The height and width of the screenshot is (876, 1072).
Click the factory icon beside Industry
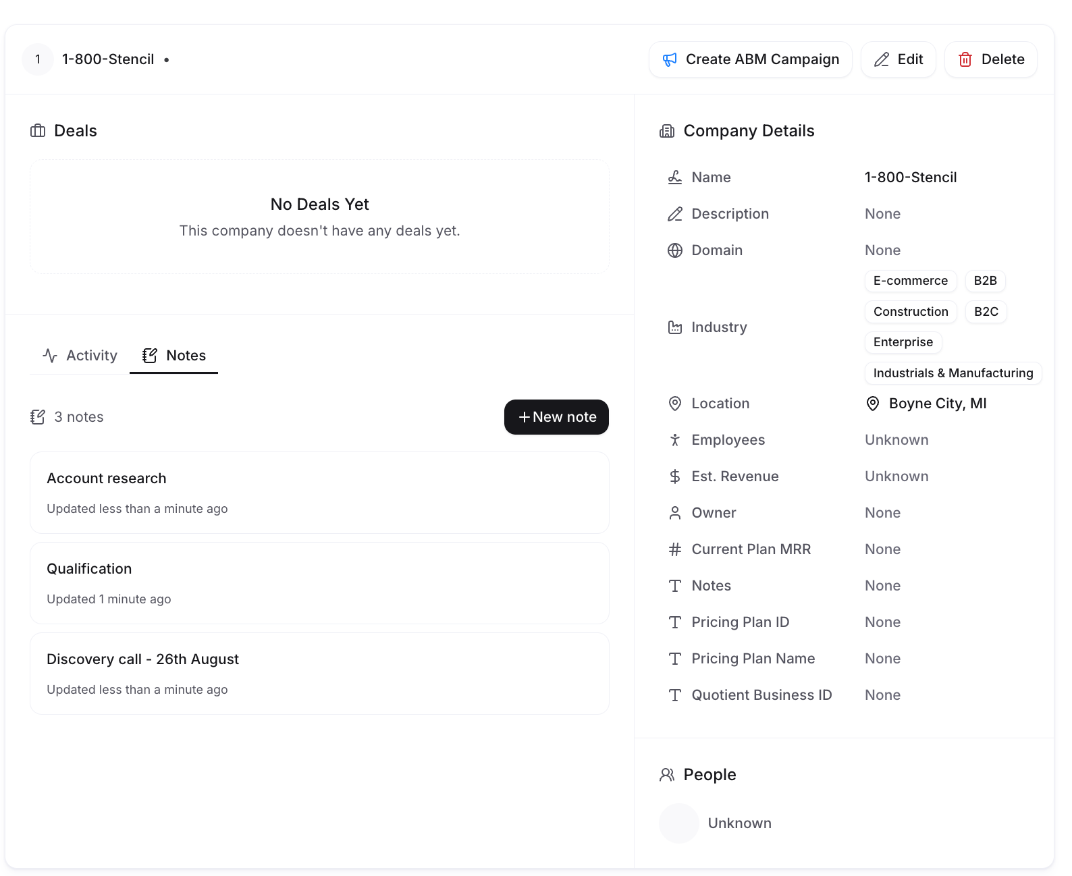(675, 327)
